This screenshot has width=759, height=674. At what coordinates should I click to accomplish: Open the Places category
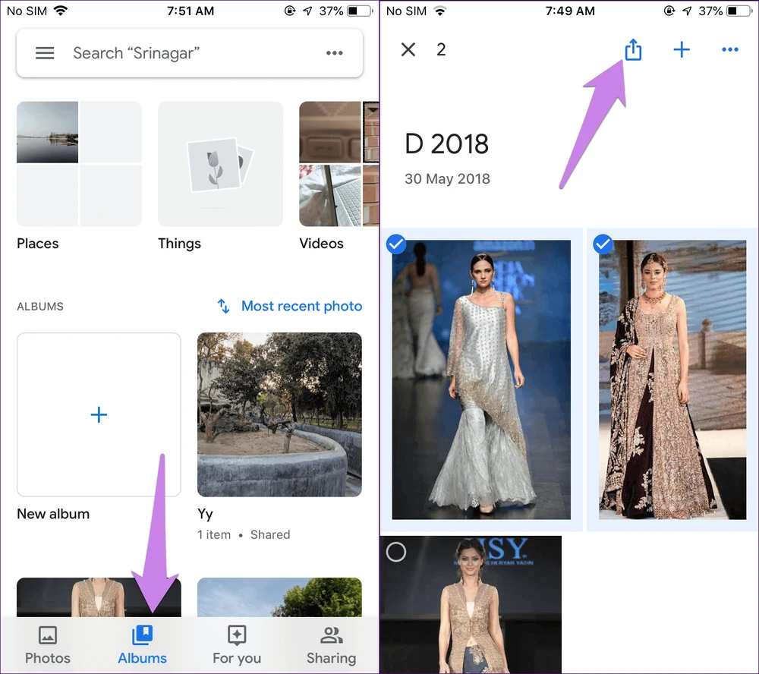[x=79, y=164]
